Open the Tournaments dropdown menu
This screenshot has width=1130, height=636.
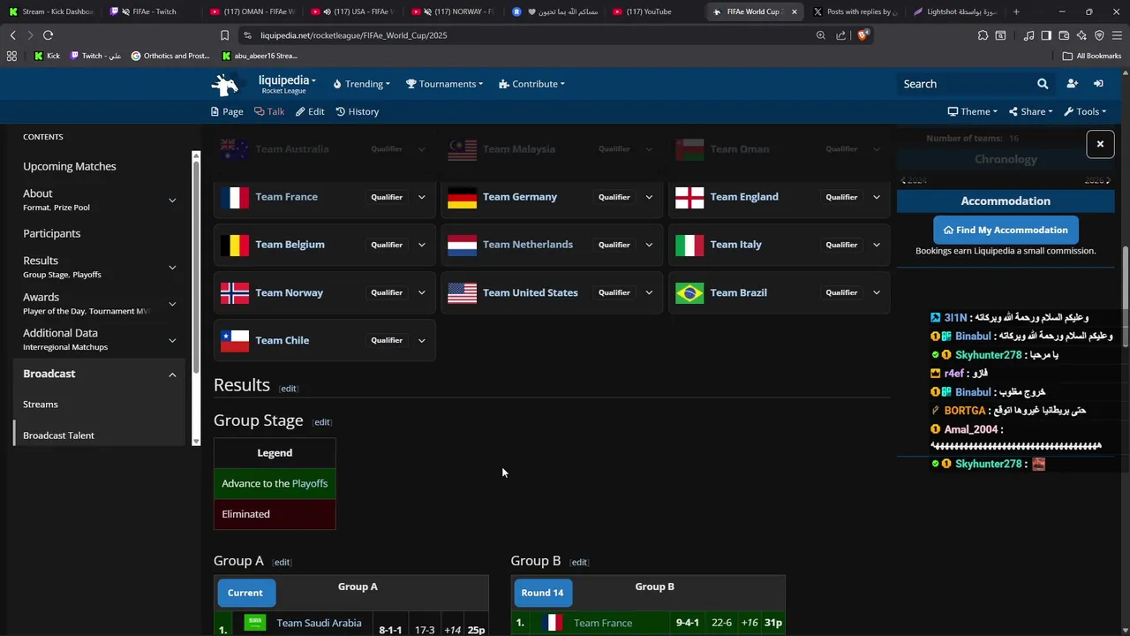click(444, 84)
